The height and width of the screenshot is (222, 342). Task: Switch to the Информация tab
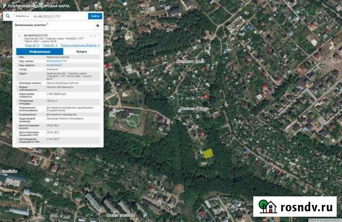[x=40, y=52]
